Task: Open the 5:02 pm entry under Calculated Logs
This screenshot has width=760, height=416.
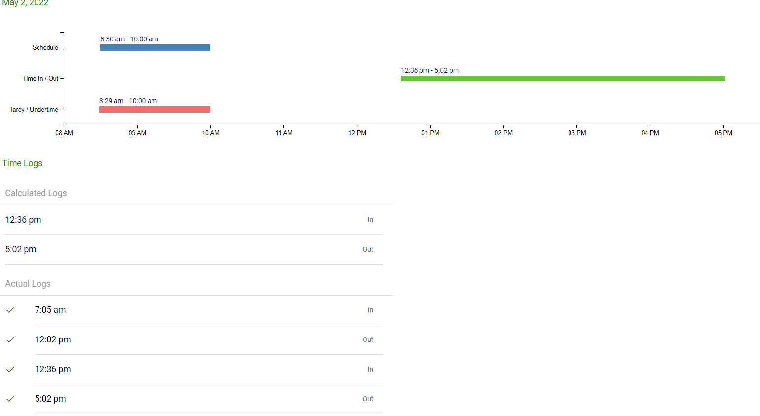Action: (21, 249)
